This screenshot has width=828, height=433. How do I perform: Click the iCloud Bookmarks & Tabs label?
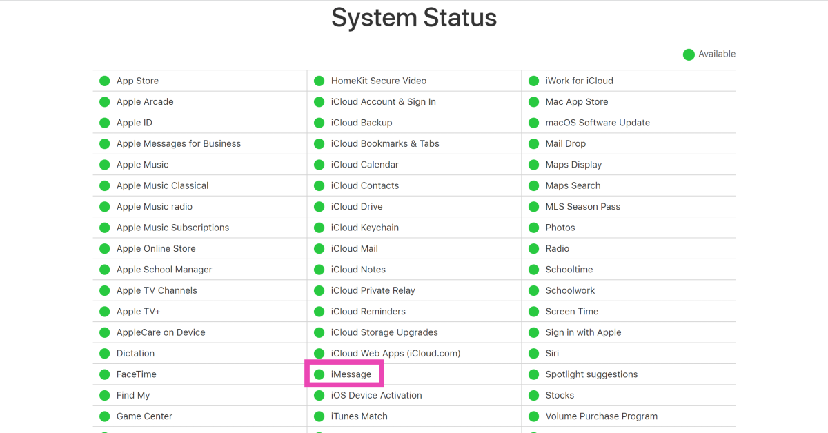(385, 143)
